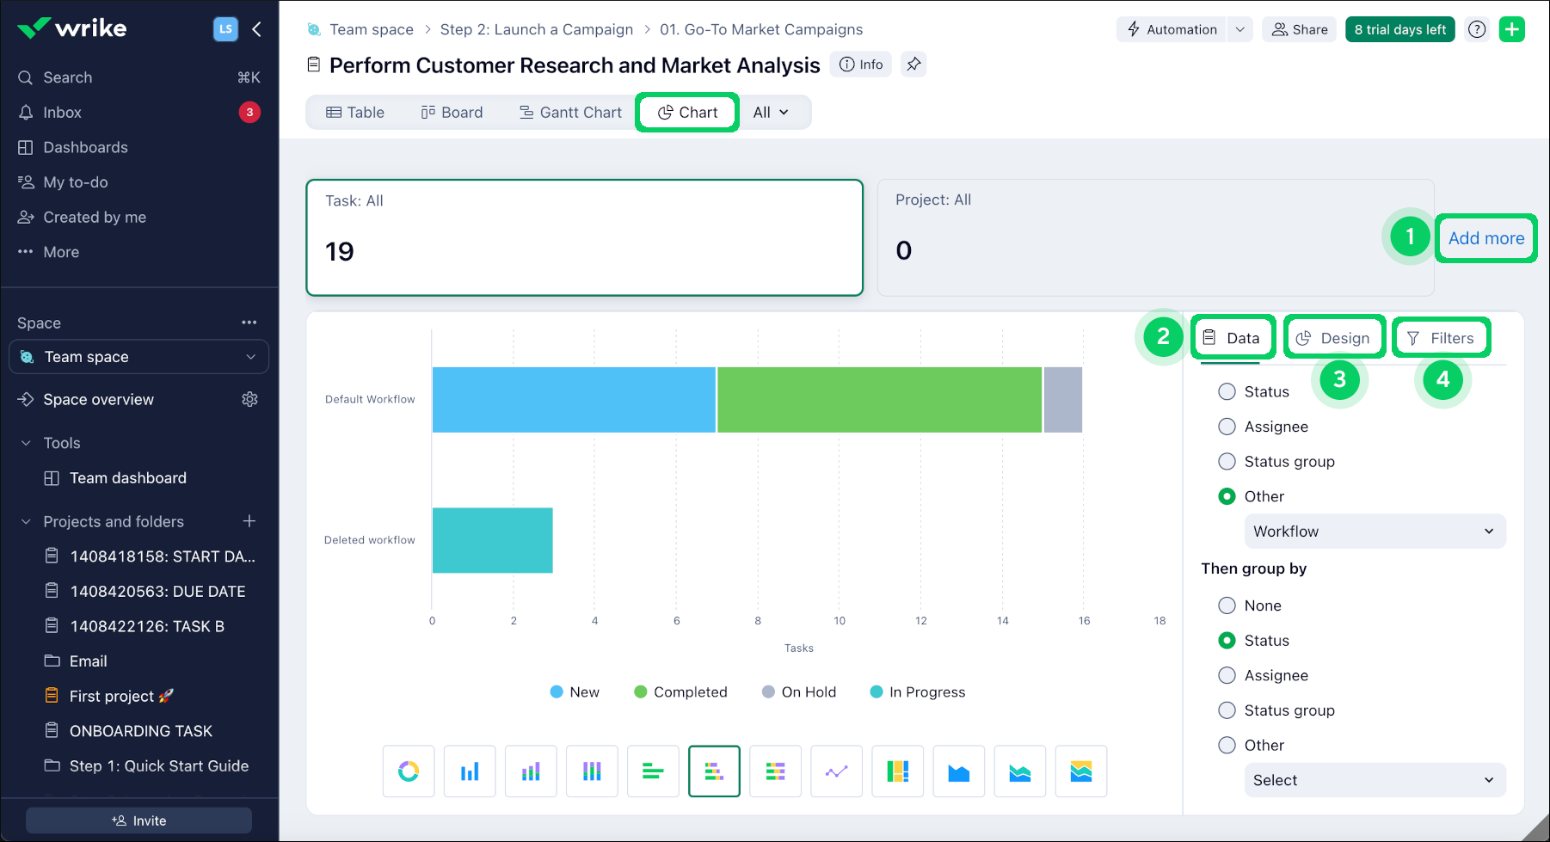The height and width of the screenshot is (842, 1550).
Task: Select the donut chart type icon
Action: pyautogui.click(x=409, y=771)
